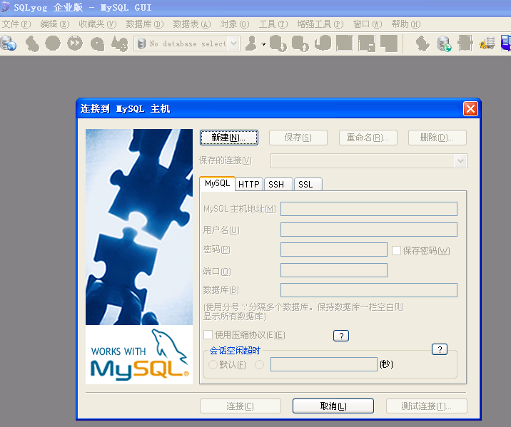
Task: Click the greyed table layout toolbar icon
Action: 367,43
